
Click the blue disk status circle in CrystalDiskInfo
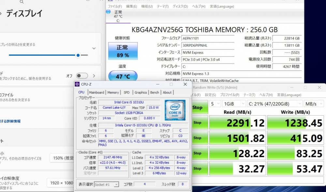108,12
